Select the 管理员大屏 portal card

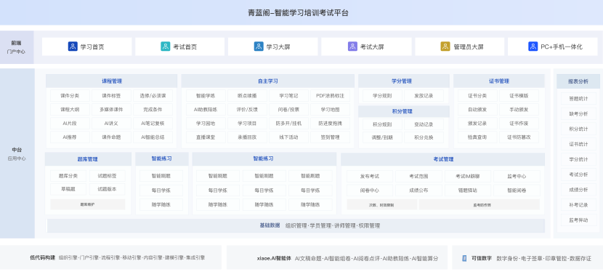point(460,47)
